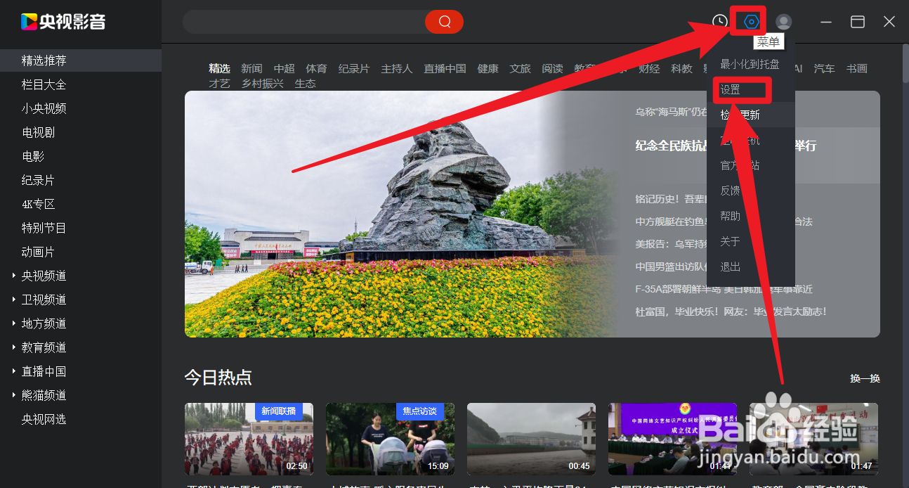Image resolution: width=909 pixels, height=488 pixels.
Task: Switch to the 科教 tab
Action: (x=681, y=68)
